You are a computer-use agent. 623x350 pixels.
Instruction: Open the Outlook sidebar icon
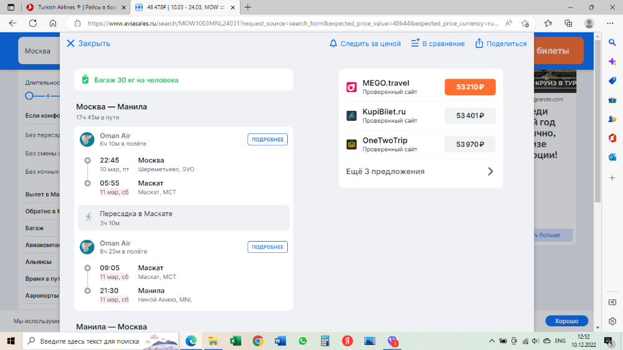pyautogui.click(x=612, y=157)
